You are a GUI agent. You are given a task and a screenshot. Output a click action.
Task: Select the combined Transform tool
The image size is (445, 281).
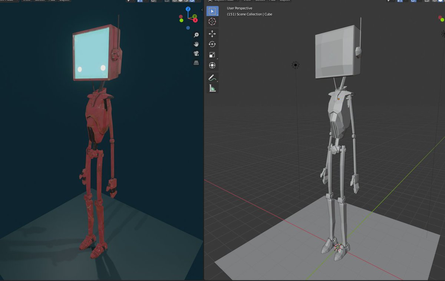point(212,65)
